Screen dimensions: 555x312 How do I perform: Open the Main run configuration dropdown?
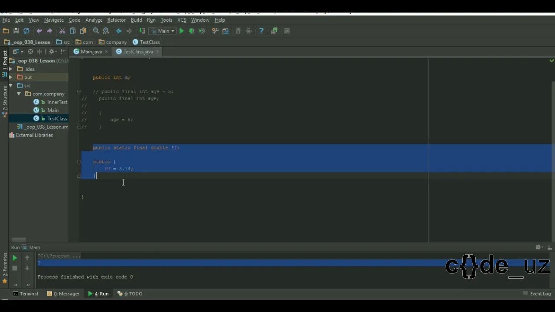coord(162,31)
